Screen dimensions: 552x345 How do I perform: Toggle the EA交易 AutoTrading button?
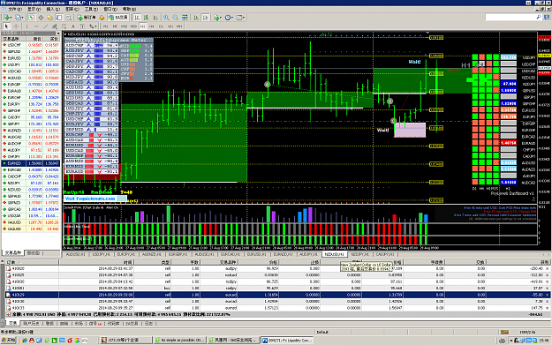118,18
